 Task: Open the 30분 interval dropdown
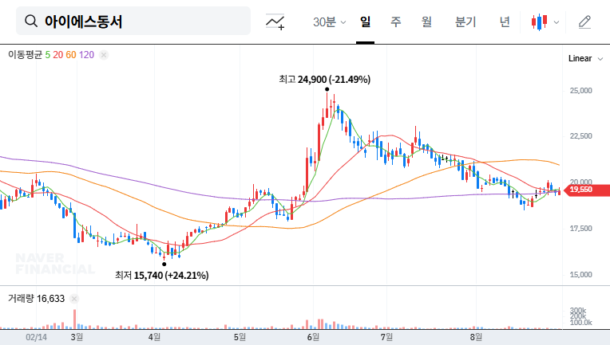(x=329, y=22)
